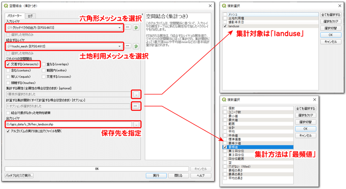Check 平均 in statistics dialog
The height and width of the screenshot is (189, 346).
pos(225,132)
